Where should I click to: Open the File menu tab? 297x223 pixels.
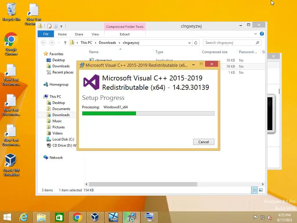pyautogui.click(x=46, y=34)
